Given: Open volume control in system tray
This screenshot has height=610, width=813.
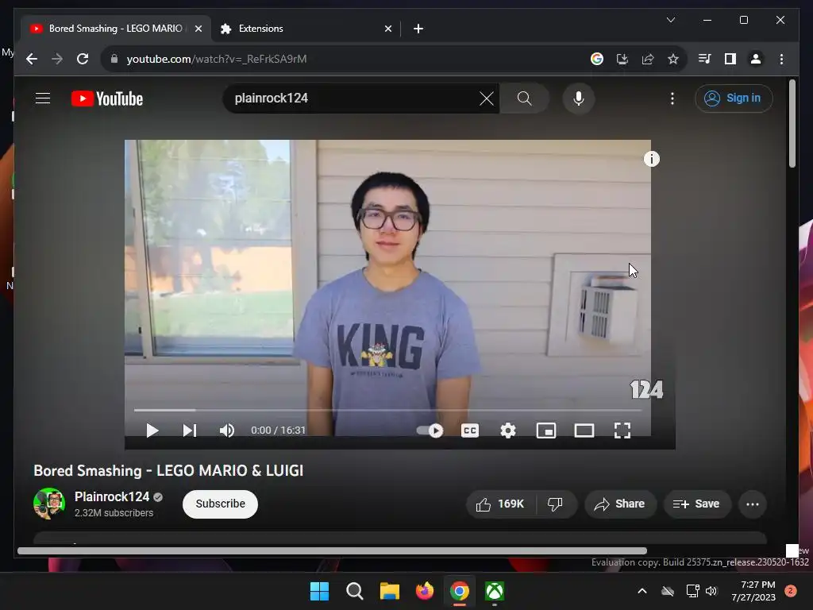Looking at the screenshot, I should coord(711,591).
